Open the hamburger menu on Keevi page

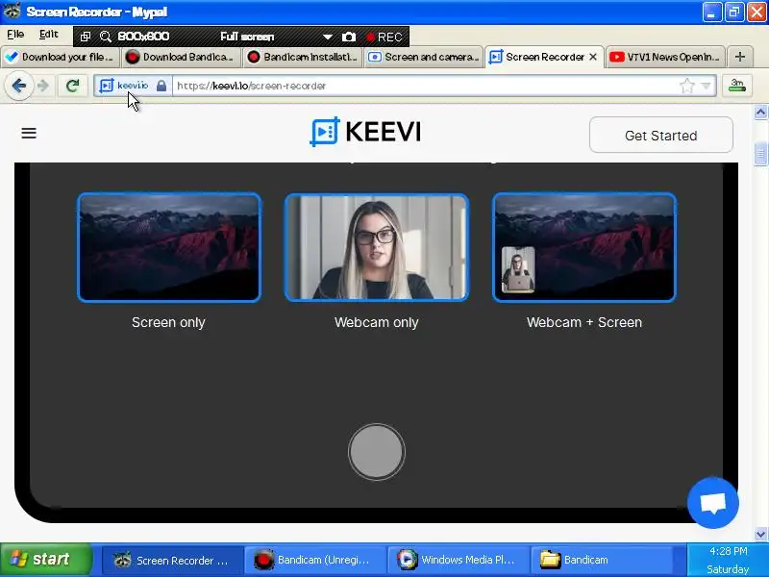coord(29,133)
